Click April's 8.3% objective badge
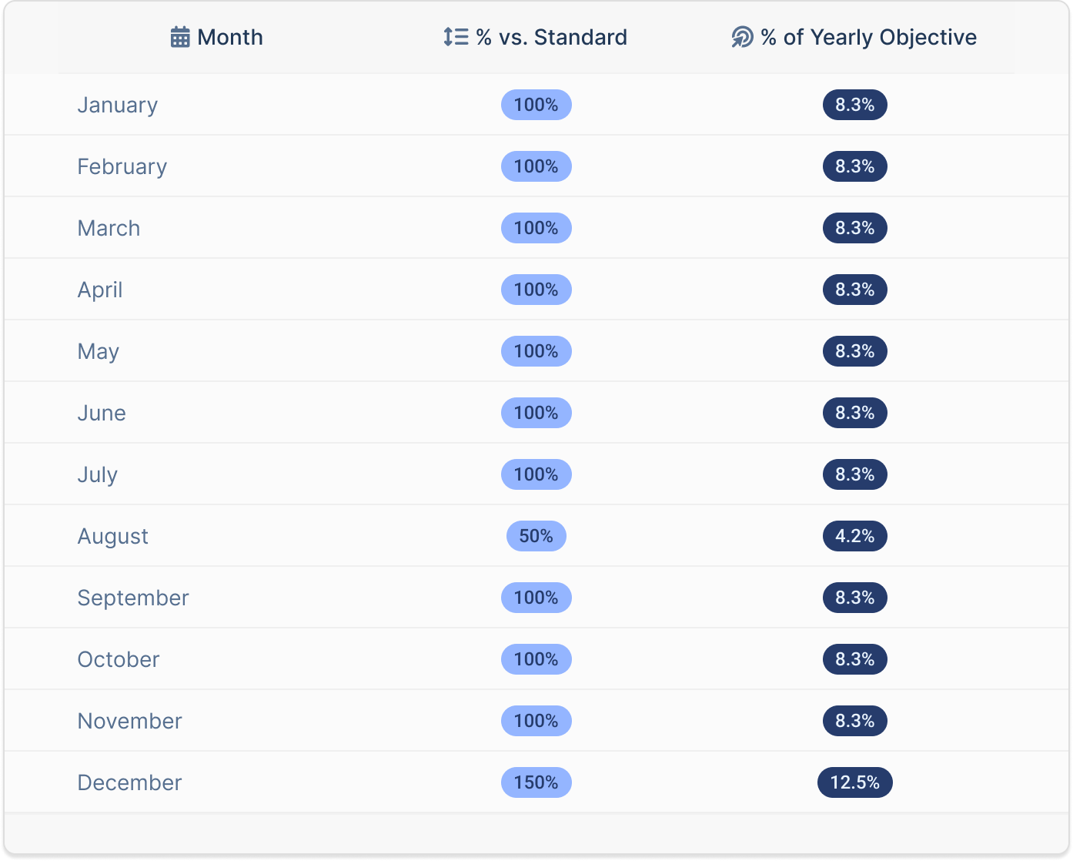Image resolution: width=1073 pixels, height=861 pixels. point(854,290)
